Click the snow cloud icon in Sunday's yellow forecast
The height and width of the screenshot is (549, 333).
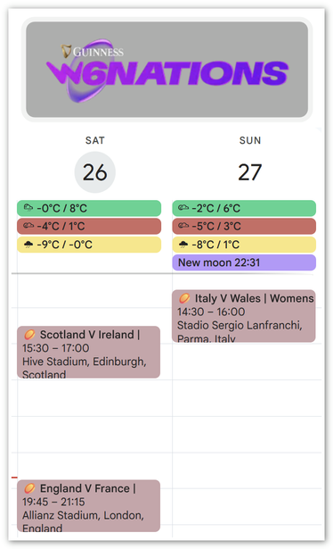pos(183,245)
